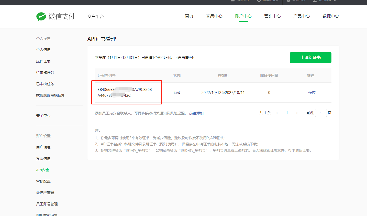Click the 管理 column header

(310, 75)
